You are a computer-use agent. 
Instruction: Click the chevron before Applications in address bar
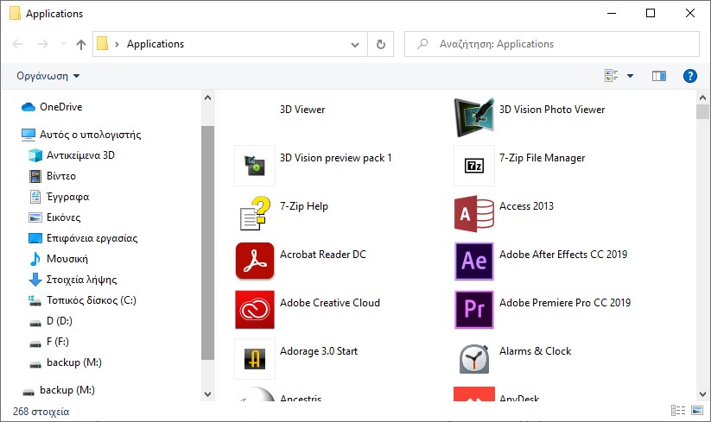click(117, 44)
